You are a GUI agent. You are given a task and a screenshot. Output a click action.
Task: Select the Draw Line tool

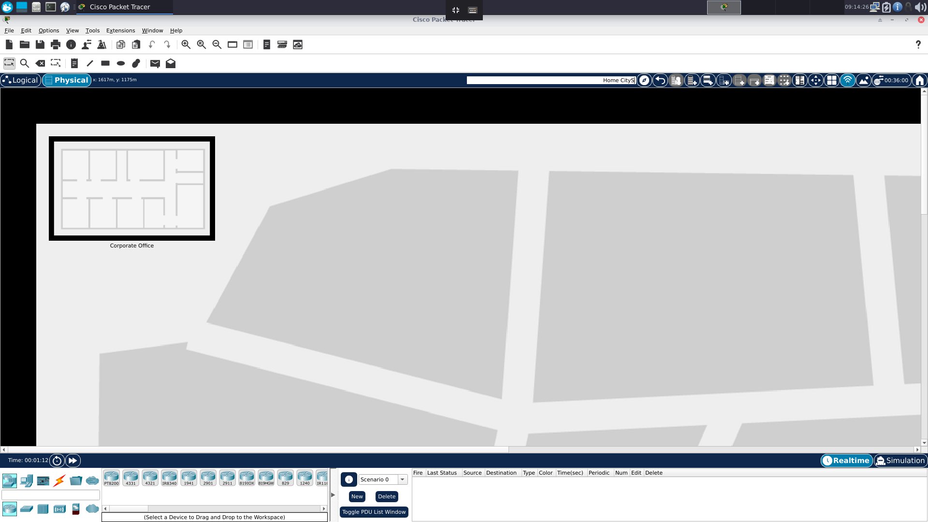tap(90, 63)
